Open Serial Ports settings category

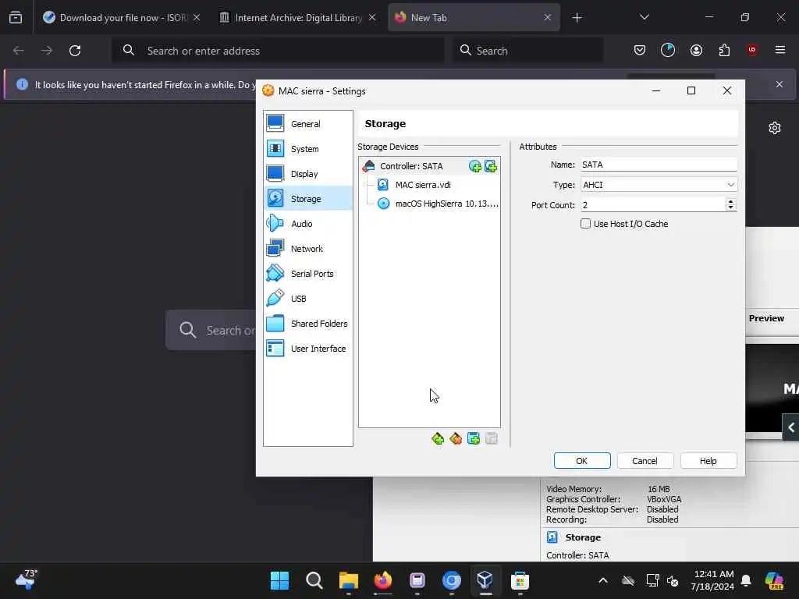pos(307,274)
